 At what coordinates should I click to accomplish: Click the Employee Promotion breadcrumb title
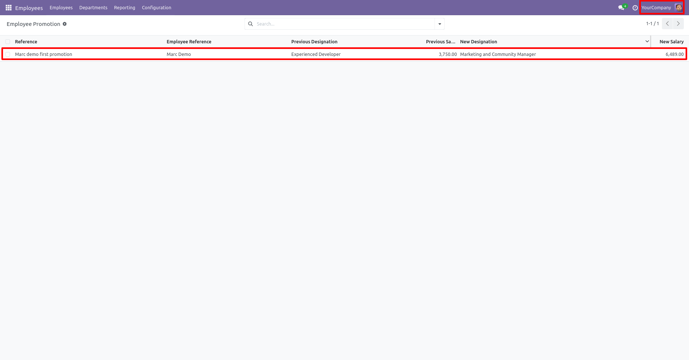pos(33,24)
